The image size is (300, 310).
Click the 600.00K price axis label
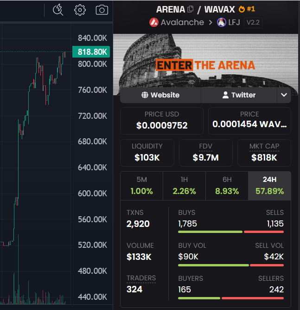[x=92, y=194]
